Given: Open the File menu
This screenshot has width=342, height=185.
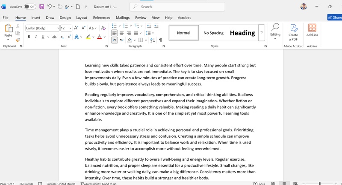Looking at the screenshot, I should [6, 17].
